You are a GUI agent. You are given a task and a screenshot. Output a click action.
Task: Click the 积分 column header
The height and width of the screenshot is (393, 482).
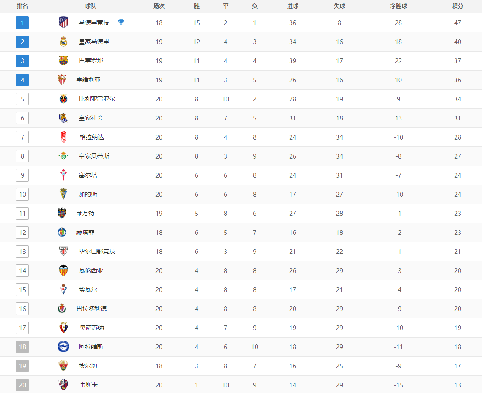(x=457, y=6)
